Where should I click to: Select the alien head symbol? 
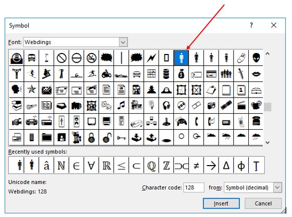pos(256,58)
